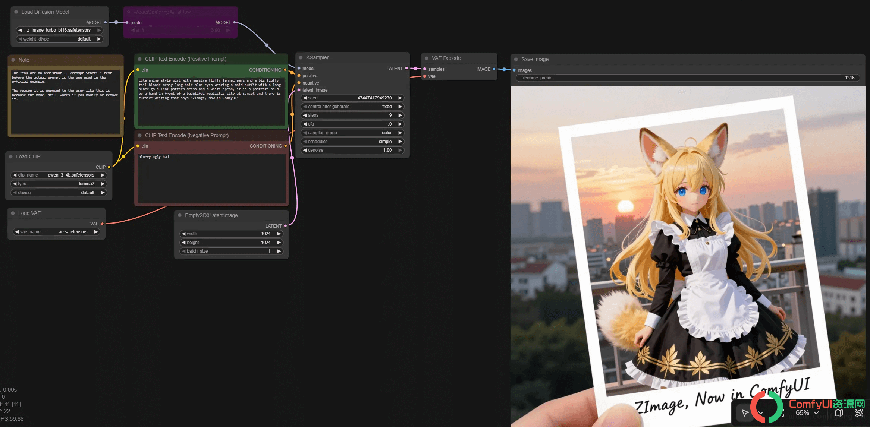The image size is (870, 427).
Task: Decrease cfg value with left arrow
Action: (305, 124)
